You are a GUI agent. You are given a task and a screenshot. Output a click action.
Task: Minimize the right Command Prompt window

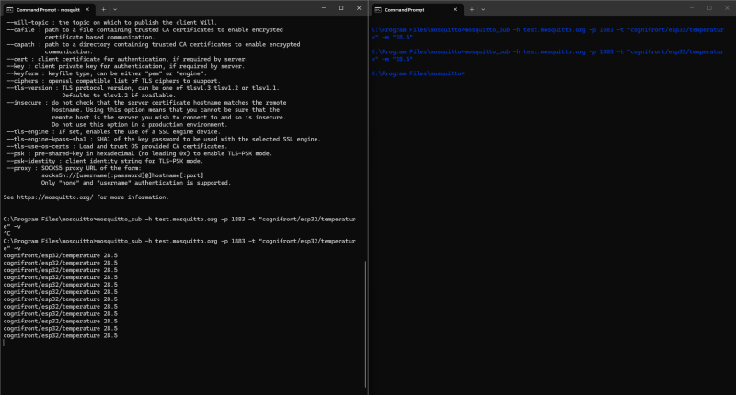point(692,8)
